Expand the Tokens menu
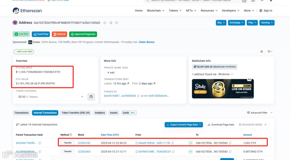Image resolution: width=290 pixels, height=160 pixels. [x=175, y=11]
